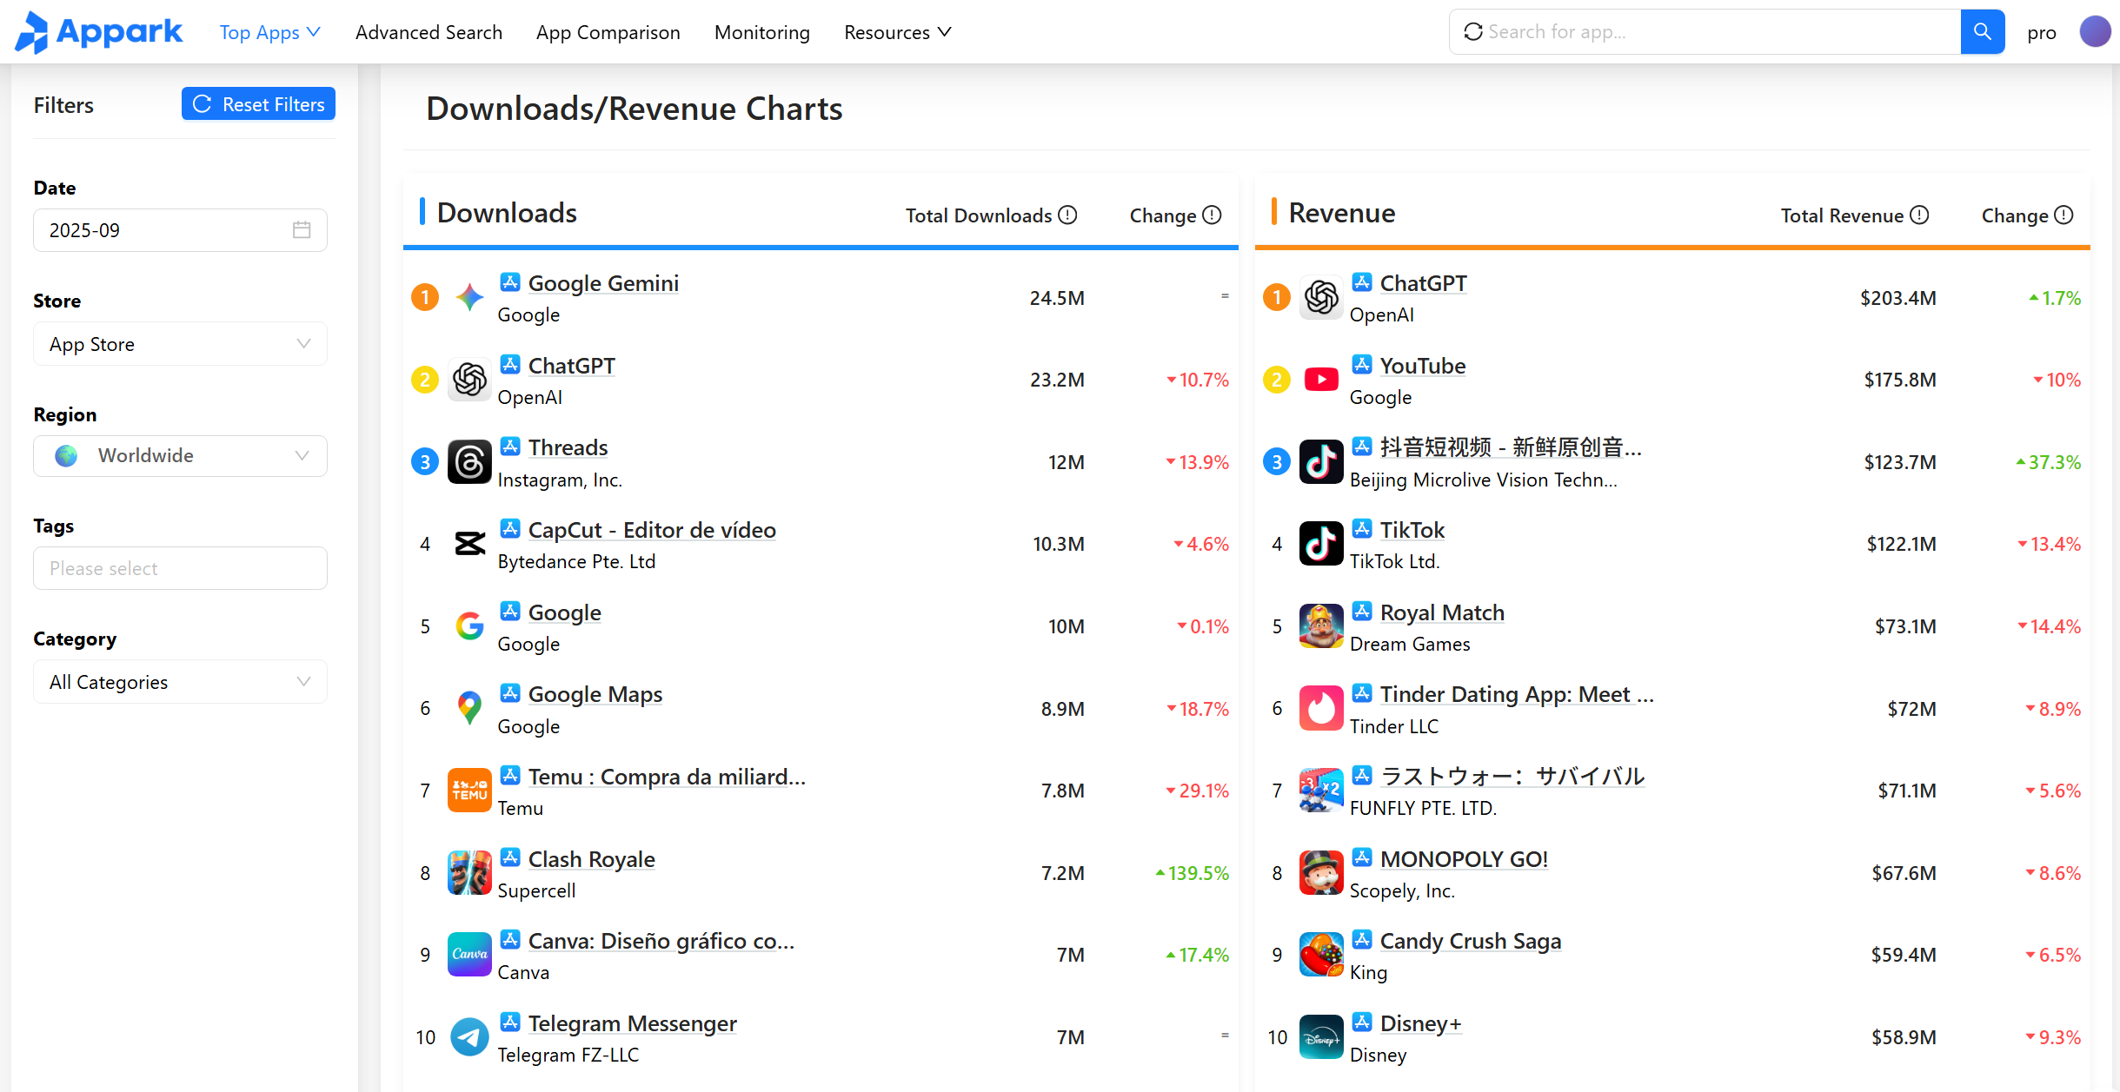Image resolution: width=2120 pixels, height=1092 pixels.
Task: Open the Store dropdown showing App Store
Action: point(180,344)
